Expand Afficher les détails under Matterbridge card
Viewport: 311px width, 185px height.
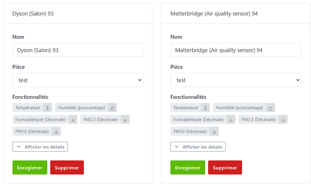click(198, 147)
